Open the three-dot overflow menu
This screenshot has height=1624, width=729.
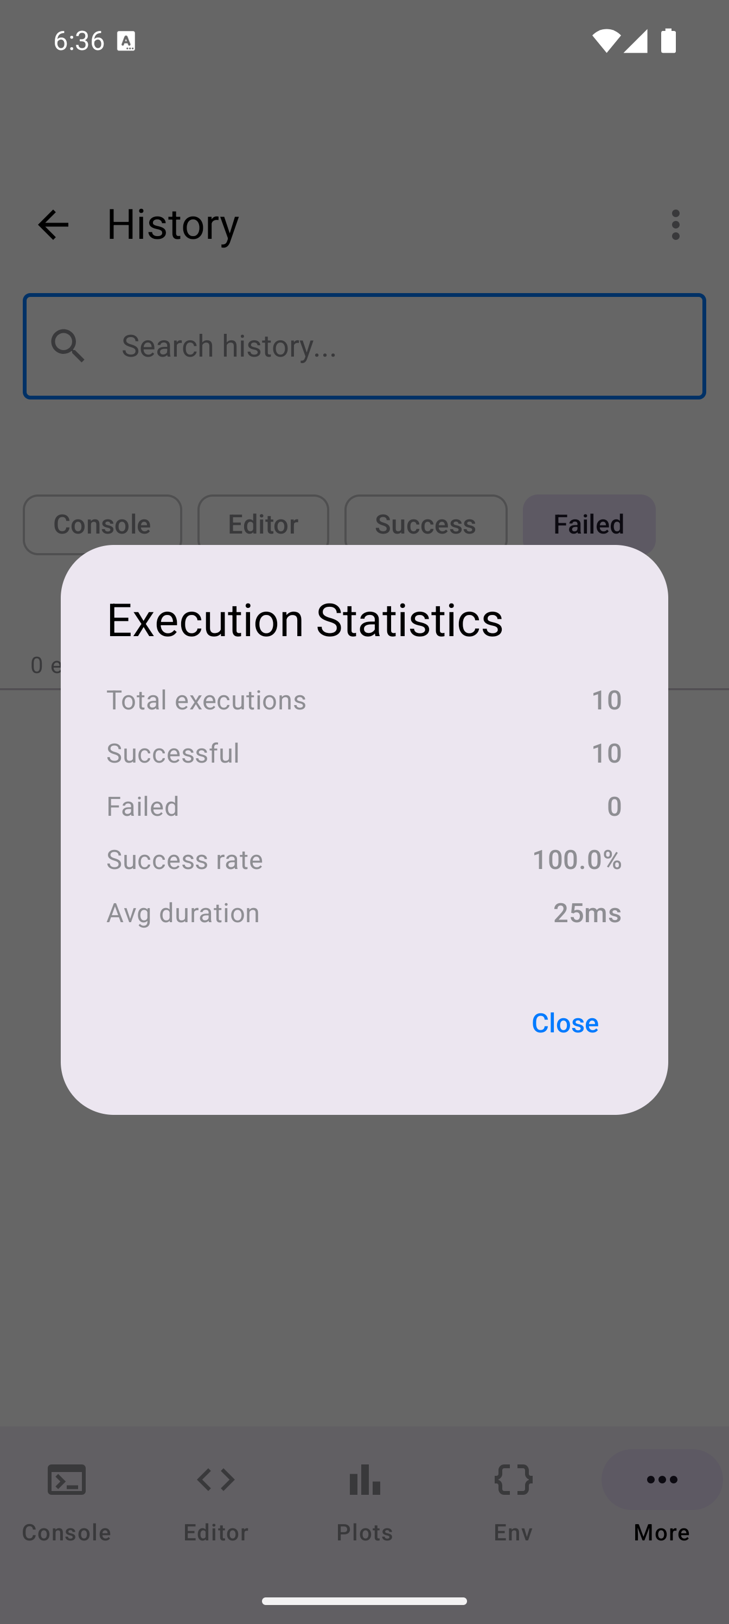(675, 224)
